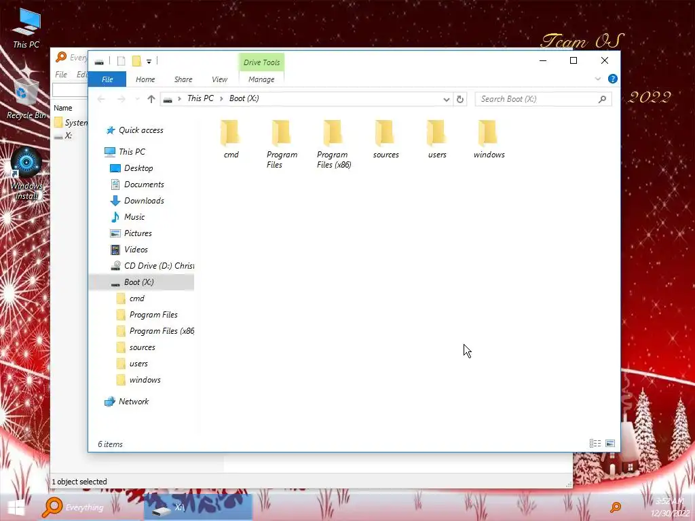The image size is (695, 521).
Task: Select This PC in navigation pane
Action: [x=132, y=151]
